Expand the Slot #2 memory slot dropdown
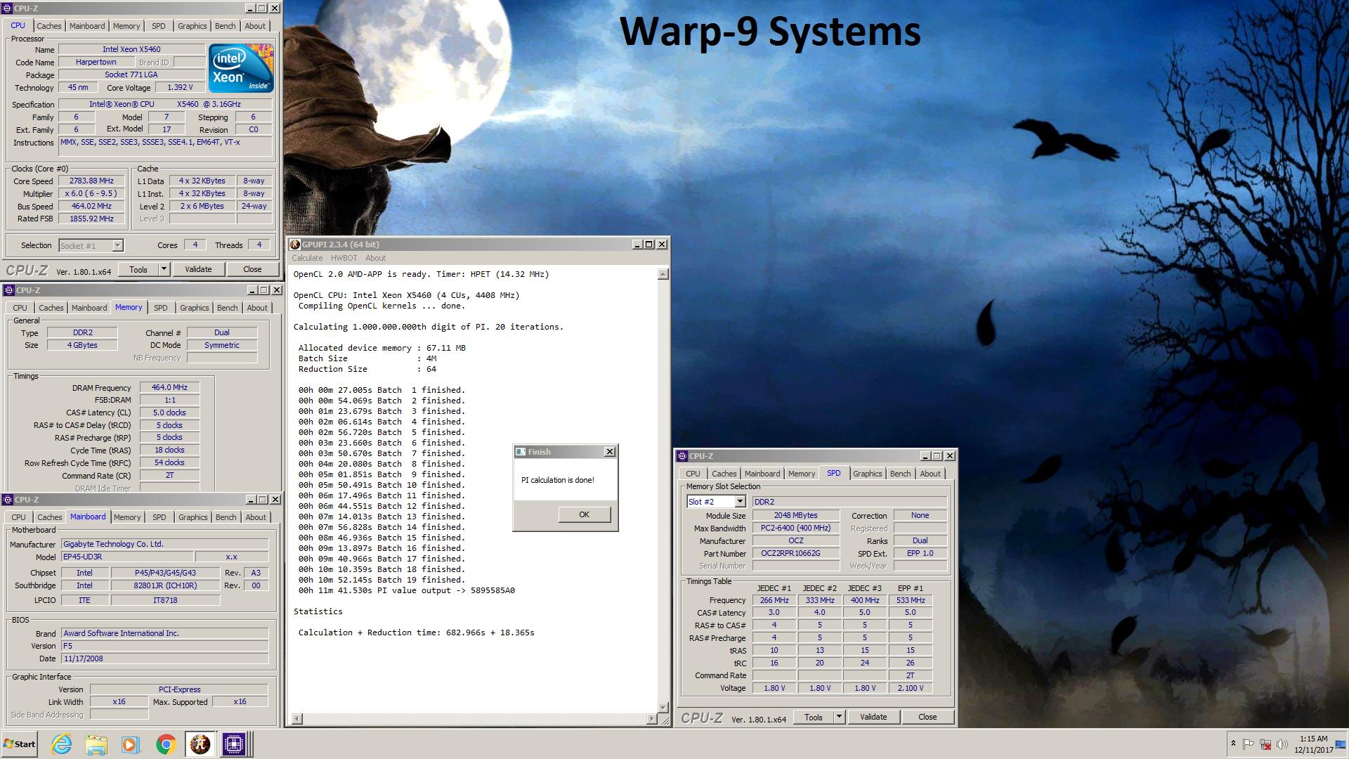Viewport: 1349px width, 759px height. [740, 502]
